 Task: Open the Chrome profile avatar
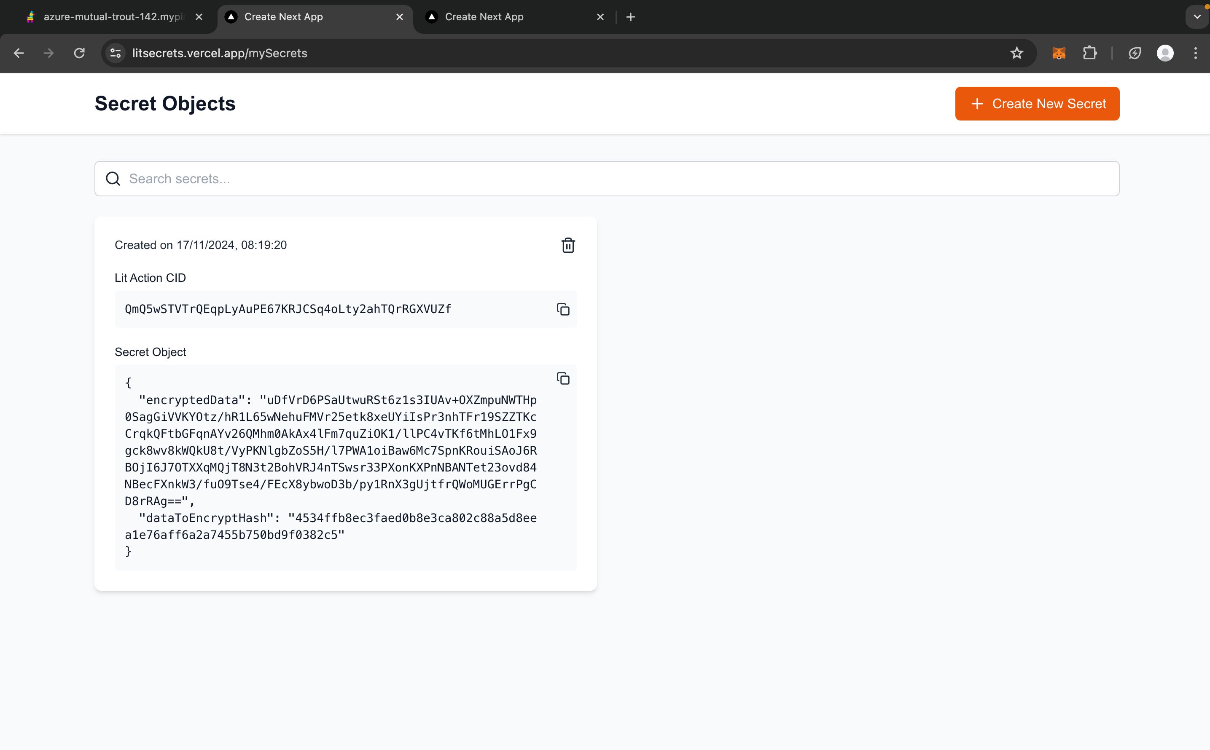1165,53
